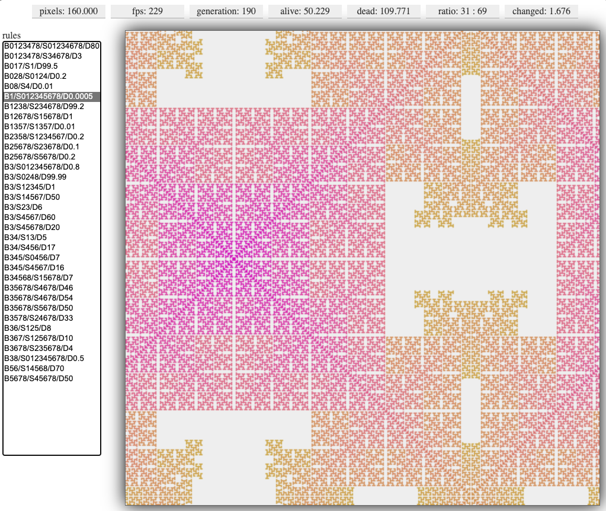Select rule B1357/S1357/D0.01
606x511 pixels.
[x=52, y=126]
